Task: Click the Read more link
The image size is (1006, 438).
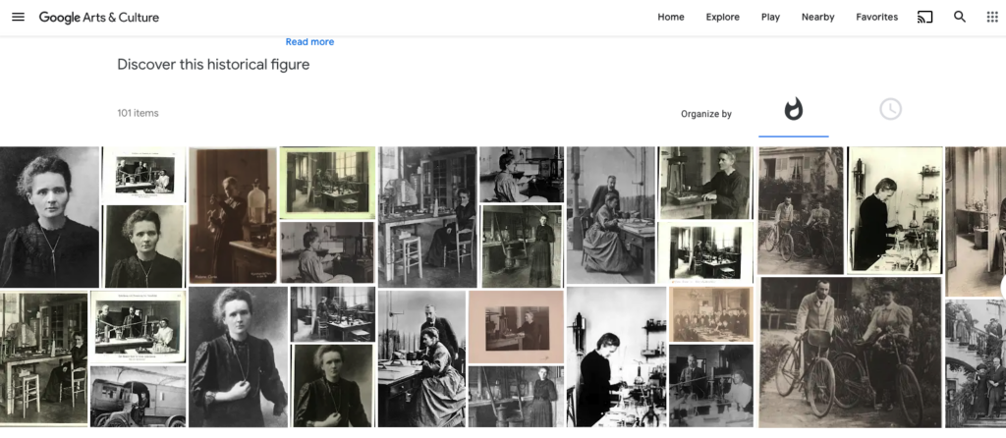Action: click(x=309, y=41)
